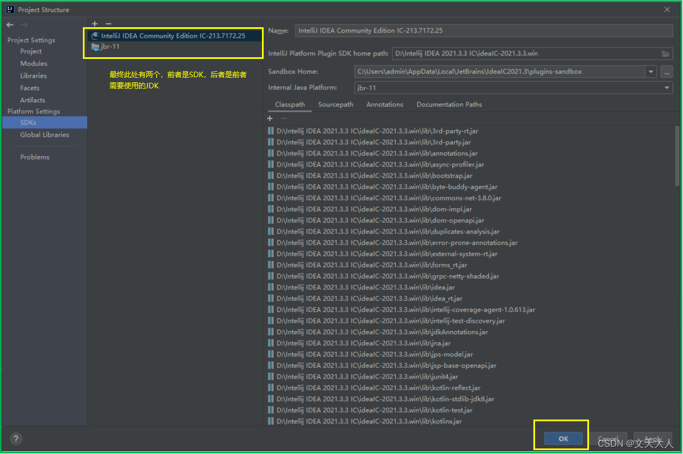The width and height of the screenshot is (683, 454).
Task: Click the ellipsis button beside Sandbox Home
Action: click(x=666, y=71)
